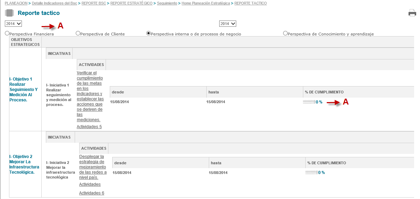Open the right 2014 year dropdown
Image resolution: width=420 pixels, height=199 pixels.
[x=228, y=24]
